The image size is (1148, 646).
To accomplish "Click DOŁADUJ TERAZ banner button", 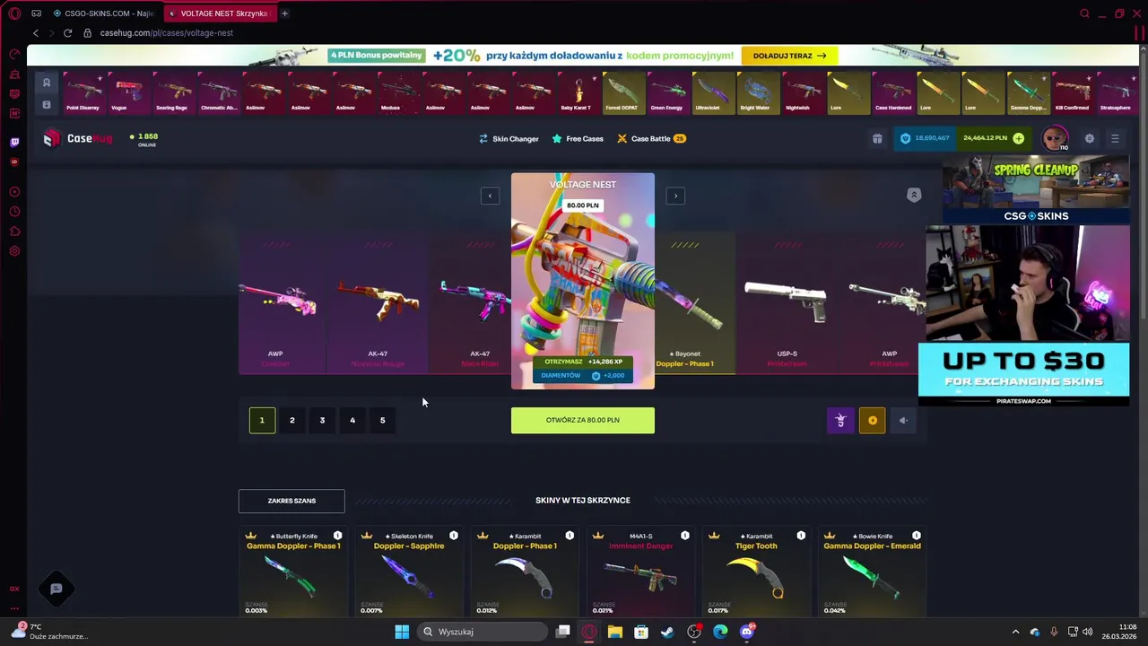I will point(789,56).
